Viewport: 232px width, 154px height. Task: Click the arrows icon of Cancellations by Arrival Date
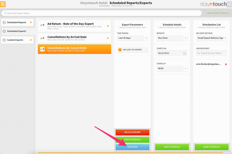tap(42, 38)
